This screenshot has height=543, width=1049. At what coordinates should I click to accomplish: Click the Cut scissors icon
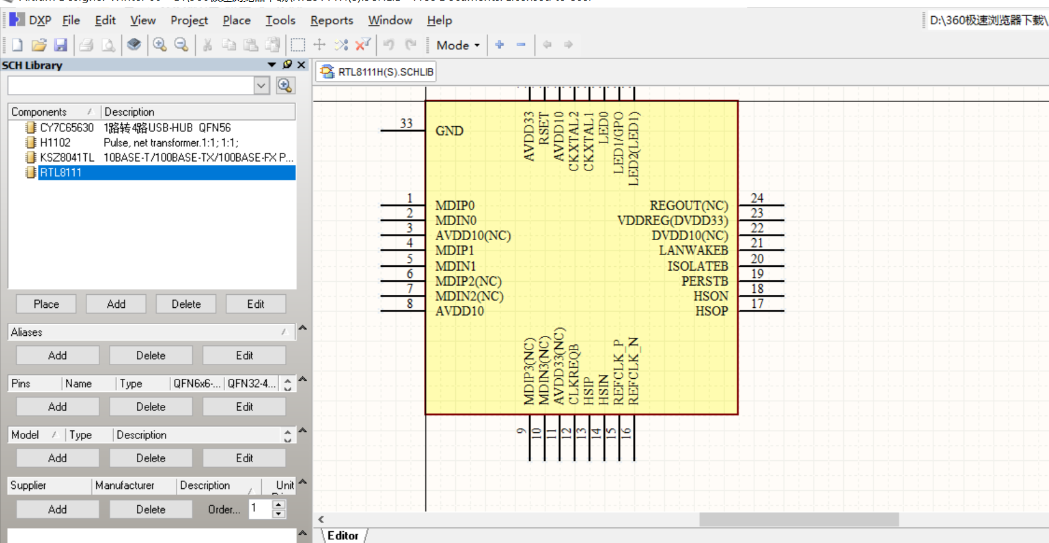208,45
